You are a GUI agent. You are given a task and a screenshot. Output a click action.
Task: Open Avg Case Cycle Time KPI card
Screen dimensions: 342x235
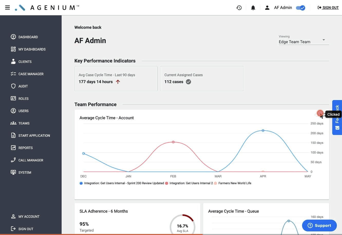click(116, 79)
